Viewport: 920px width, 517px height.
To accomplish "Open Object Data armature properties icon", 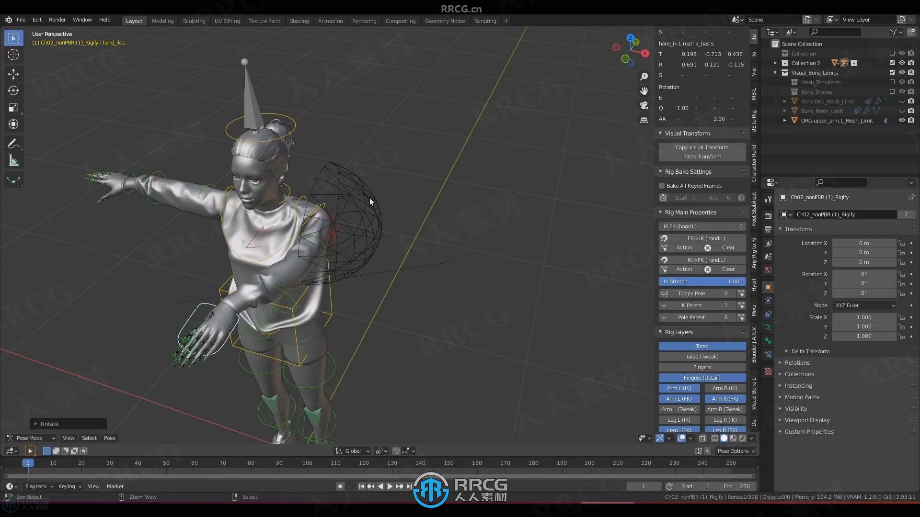I will (768, 327).
